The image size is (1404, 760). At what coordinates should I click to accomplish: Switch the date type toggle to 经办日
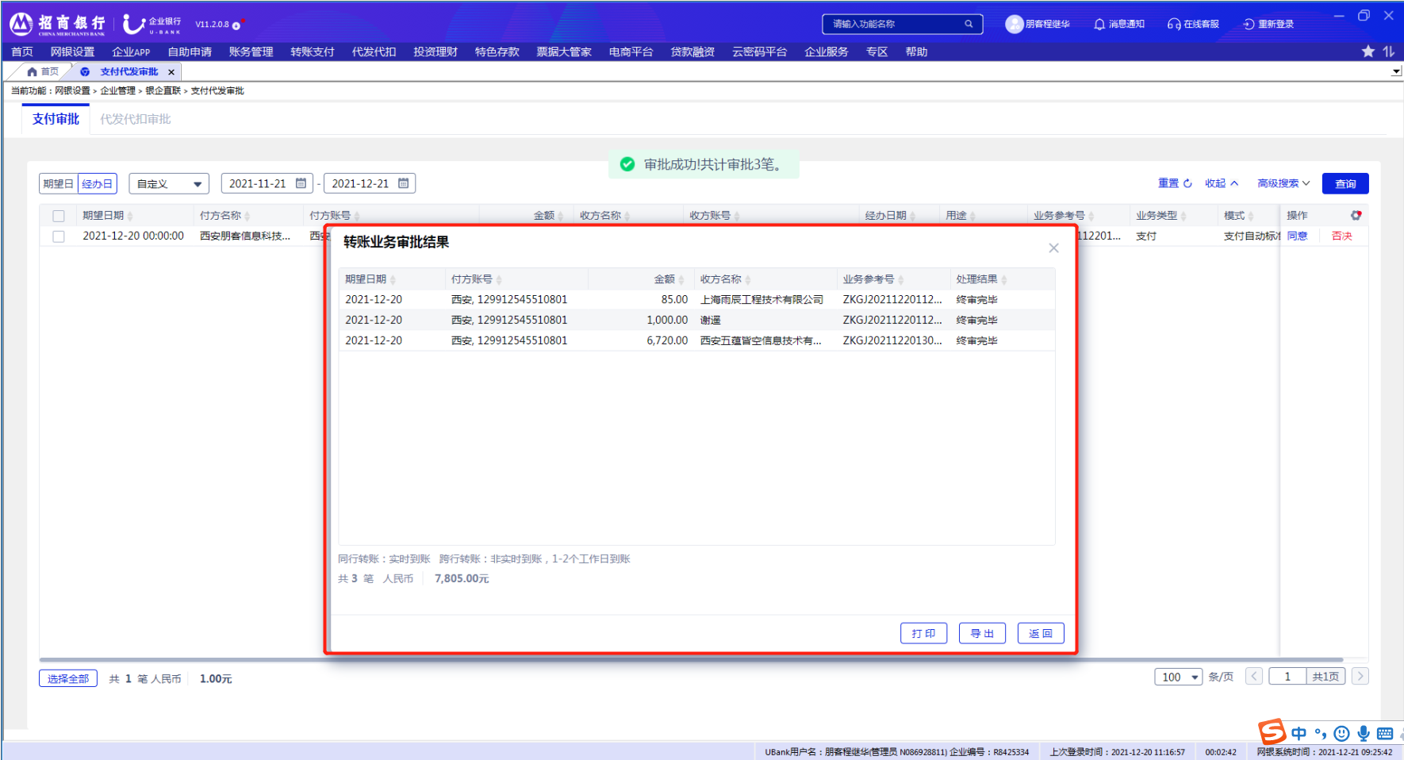pos(98,184)
